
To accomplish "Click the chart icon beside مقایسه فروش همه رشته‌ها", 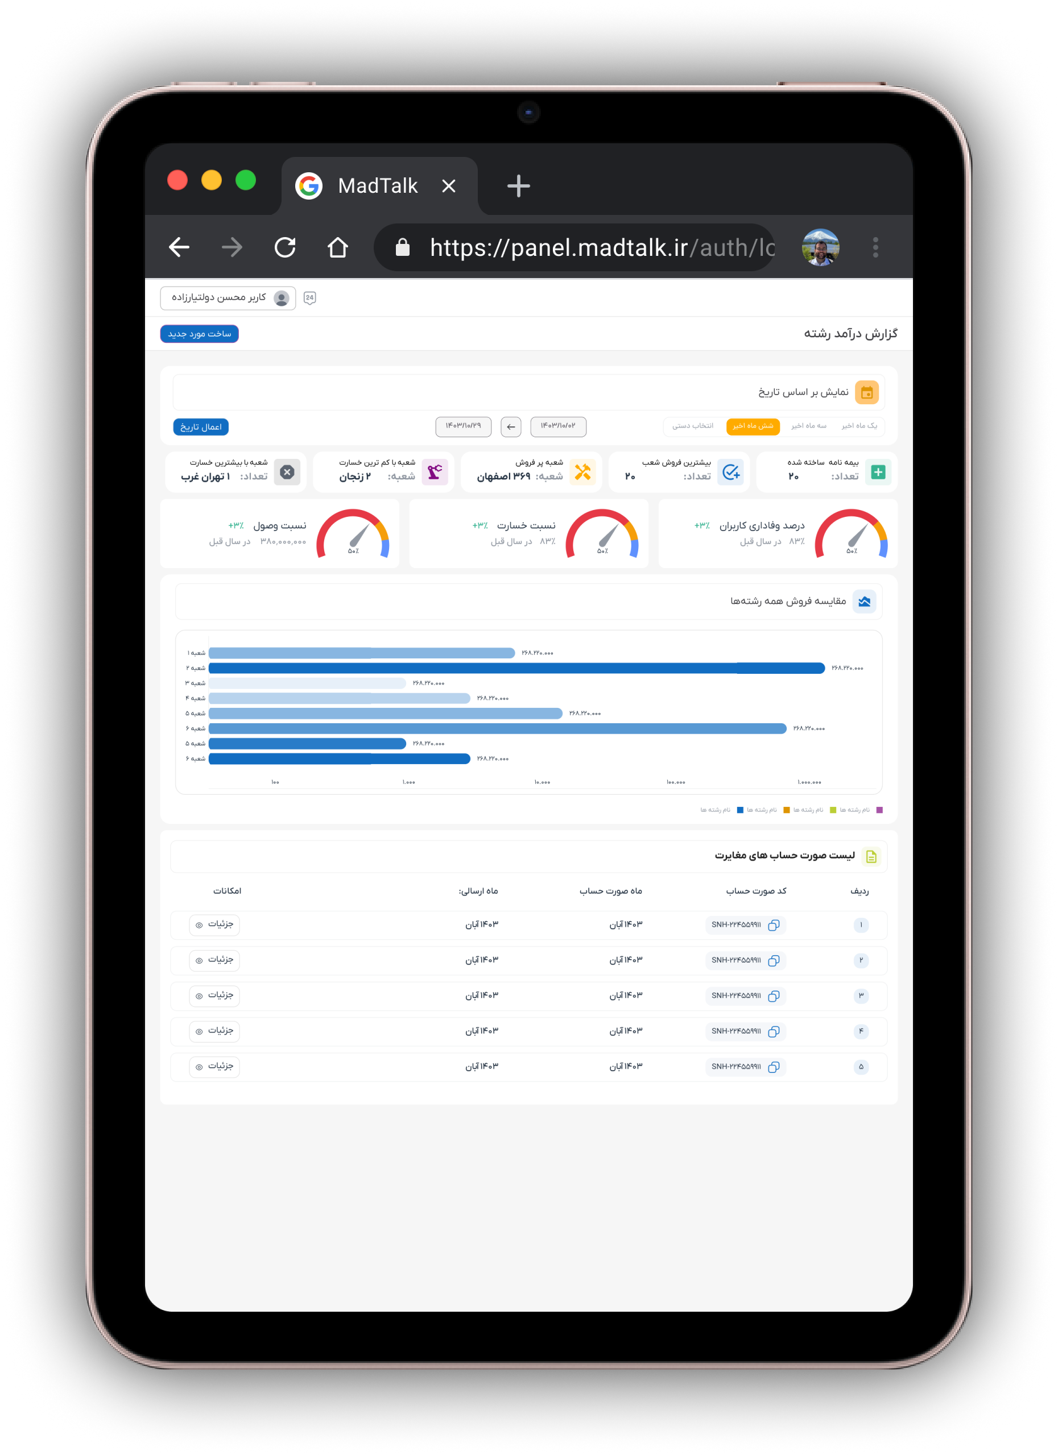I will 864,601.
